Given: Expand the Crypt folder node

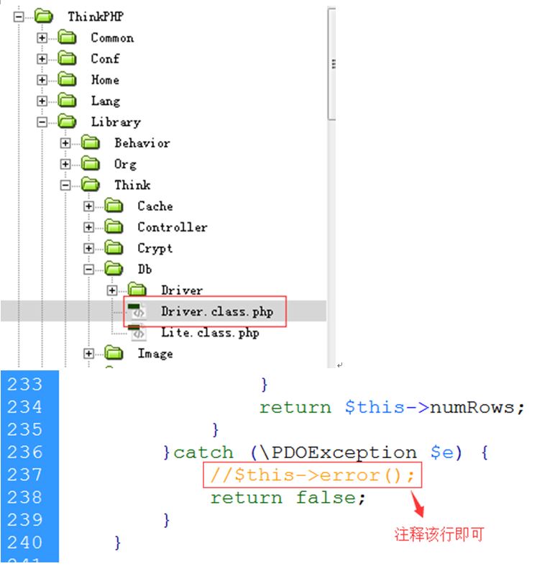Looking at the screenshot, I should pyautogui.click(x=88, y=248).
